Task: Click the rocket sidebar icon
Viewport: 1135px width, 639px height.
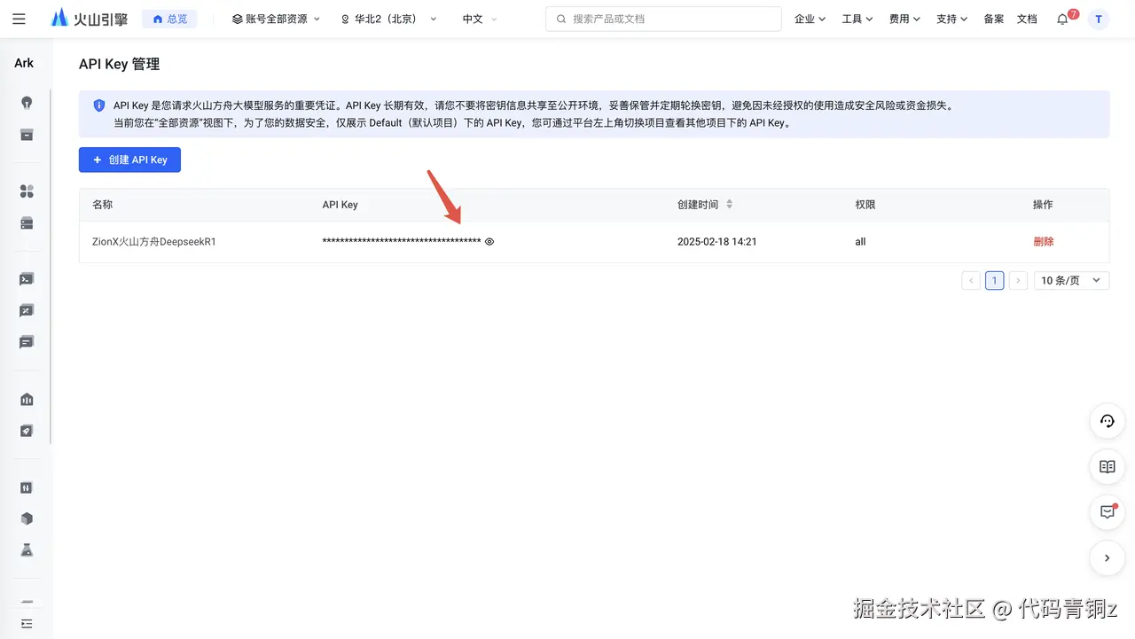Action: tap(27, 431)
